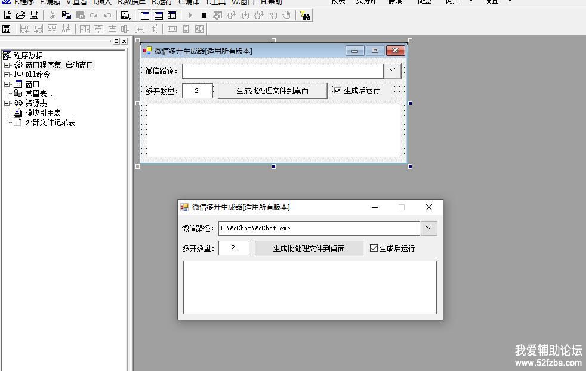
Task: Float the project tree panel with the square button
Action: (x=116, y=41)
